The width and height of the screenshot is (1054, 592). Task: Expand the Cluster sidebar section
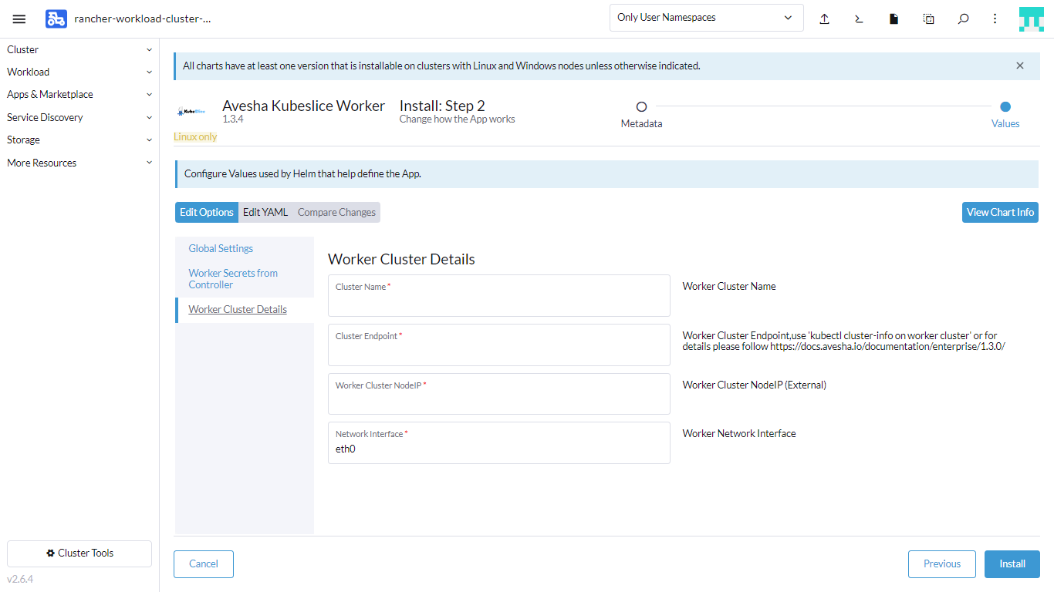click(79, 49)
